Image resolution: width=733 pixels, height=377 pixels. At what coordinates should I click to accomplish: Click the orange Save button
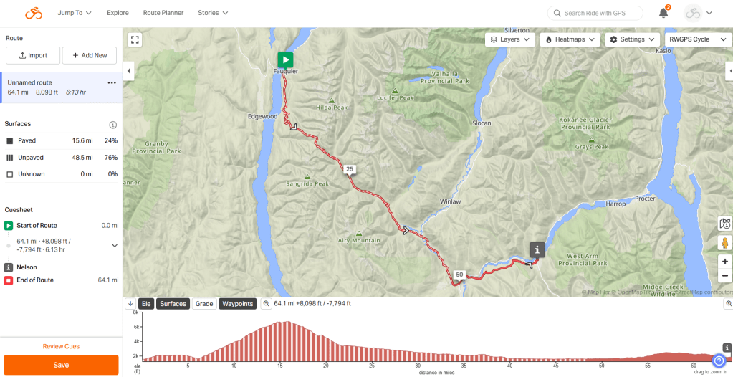[61, 365]
